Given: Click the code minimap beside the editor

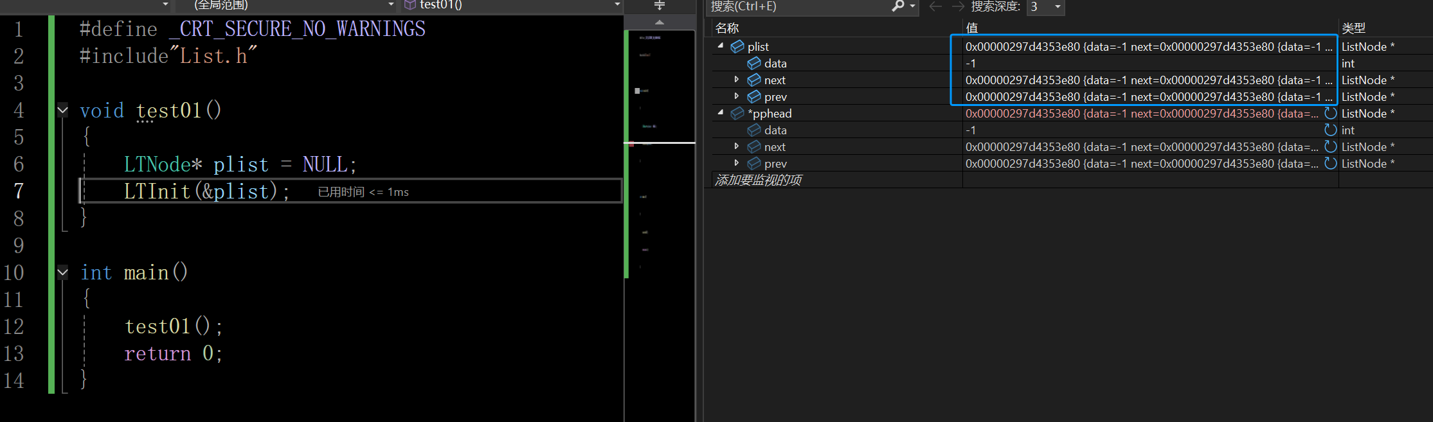Looking at the screenshot, I should [x=661, y=154].
